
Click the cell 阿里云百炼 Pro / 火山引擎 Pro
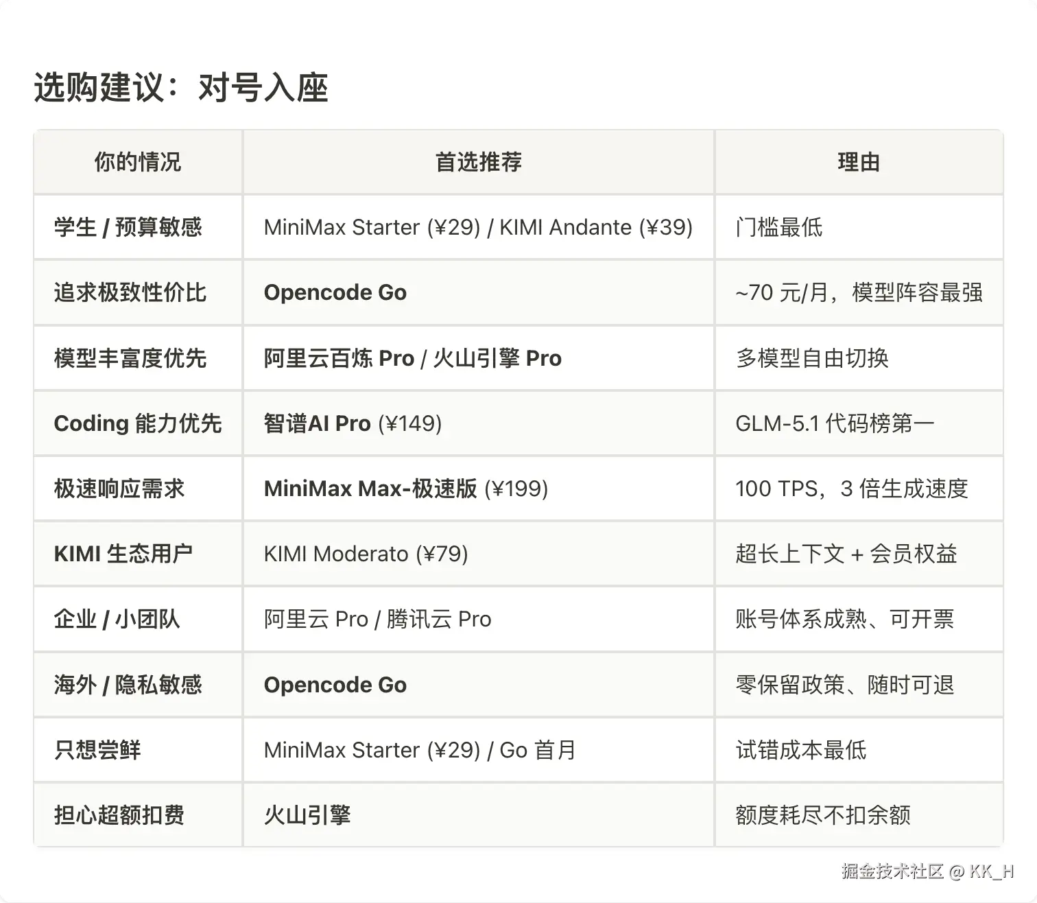(479, 358)
